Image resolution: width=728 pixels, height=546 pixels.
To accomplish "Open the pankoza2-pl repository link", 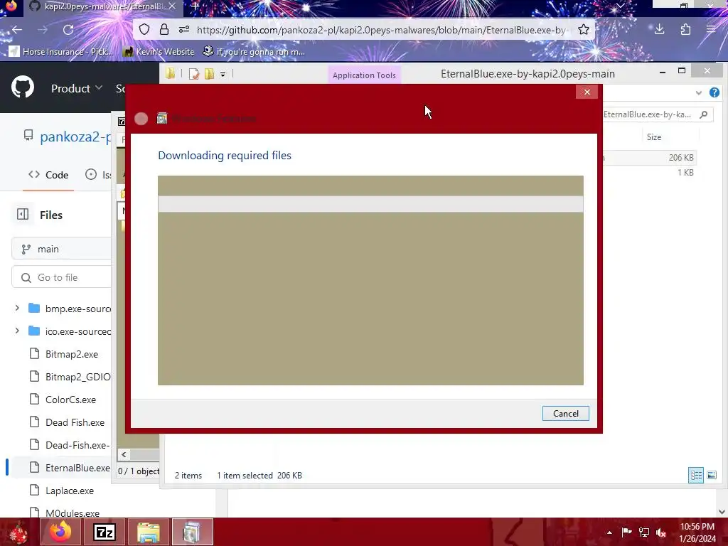I will [x=75, y=136].
